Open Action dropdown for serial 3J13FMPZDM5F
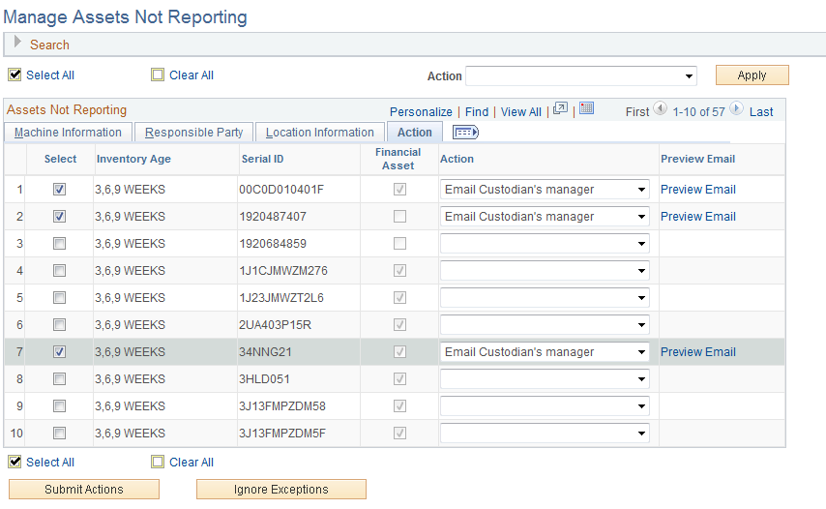Screen dimensions: 826x509 pos(545,434)
